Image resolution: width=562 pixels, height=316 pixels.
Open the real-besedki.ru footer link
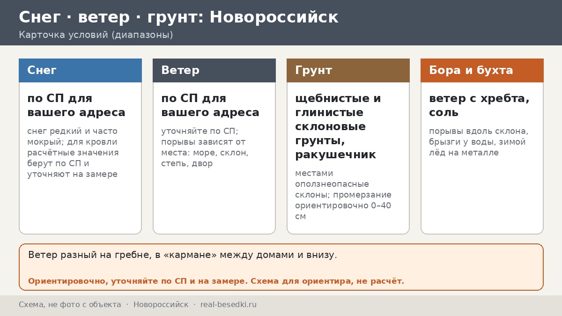click(229, 305)
